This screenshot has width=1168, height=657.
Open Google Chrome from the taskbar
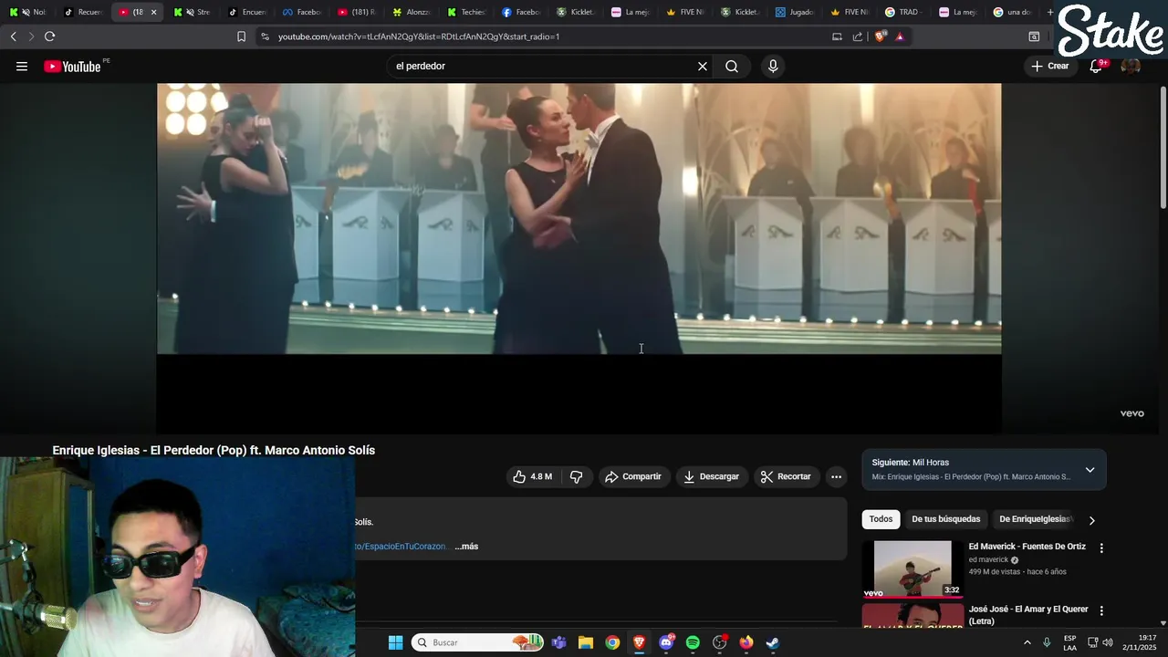pyautogui.click(x=612, y=642)
